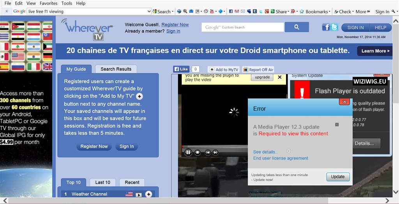
Task: Click the Tumblr icon in the toolbar
Action: (x=255, y=11)
